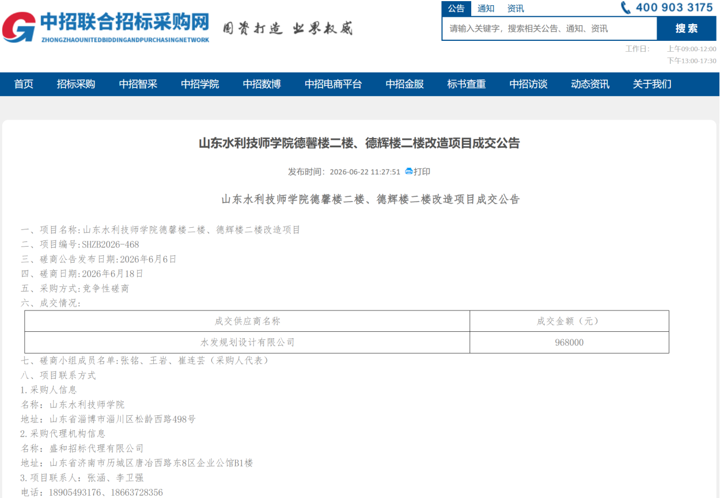The height and width of the screenshot is (498, 720).
Task: Click table cell 968000
Action: (x=569, y=342)
